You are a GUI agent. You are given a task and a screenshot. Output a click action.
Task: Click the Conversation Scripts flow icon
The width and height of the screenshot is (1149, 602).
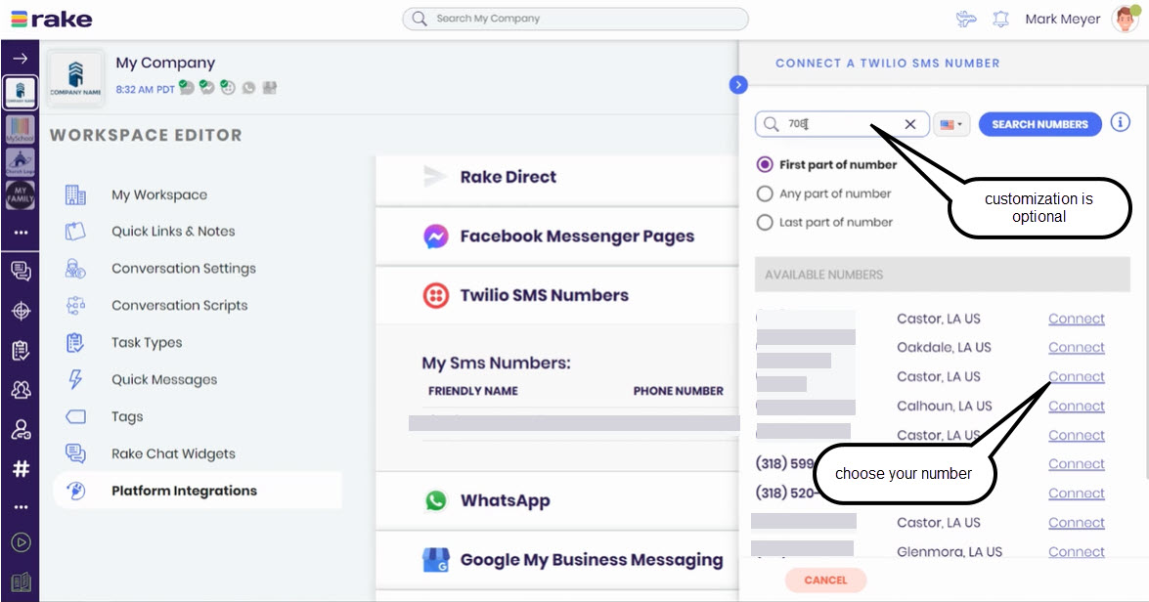75,305
